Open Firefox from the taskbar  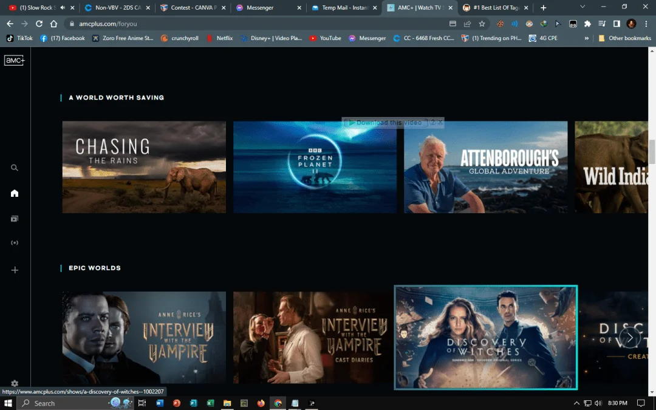pos(261,403)
